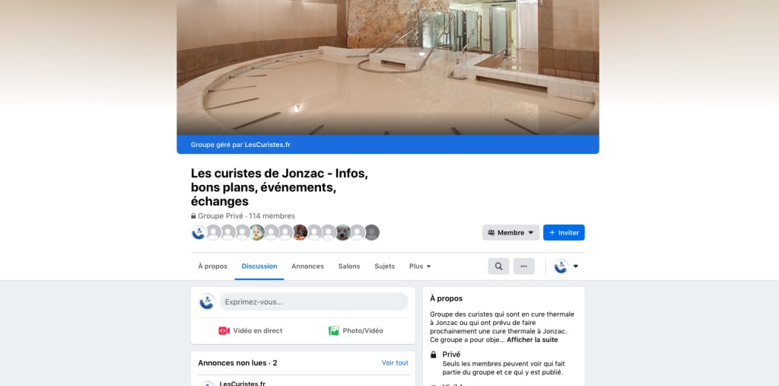The image size is (779, 386).
Task: Click the Voir tout link
Action: [395, 362]
